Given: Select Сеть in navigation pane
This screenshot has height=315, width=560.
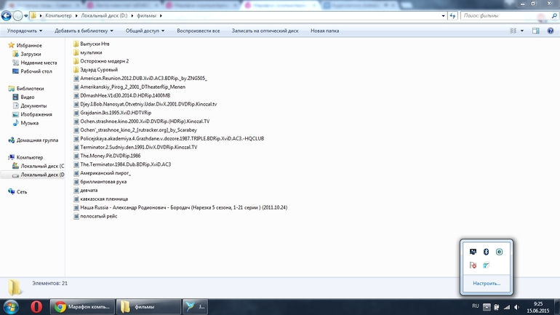Looking at the screenshot, I should (17, 192).
